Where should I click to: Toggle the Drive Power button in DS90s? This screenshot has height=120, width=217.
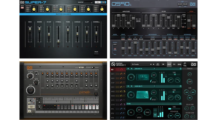pos(123,39)
